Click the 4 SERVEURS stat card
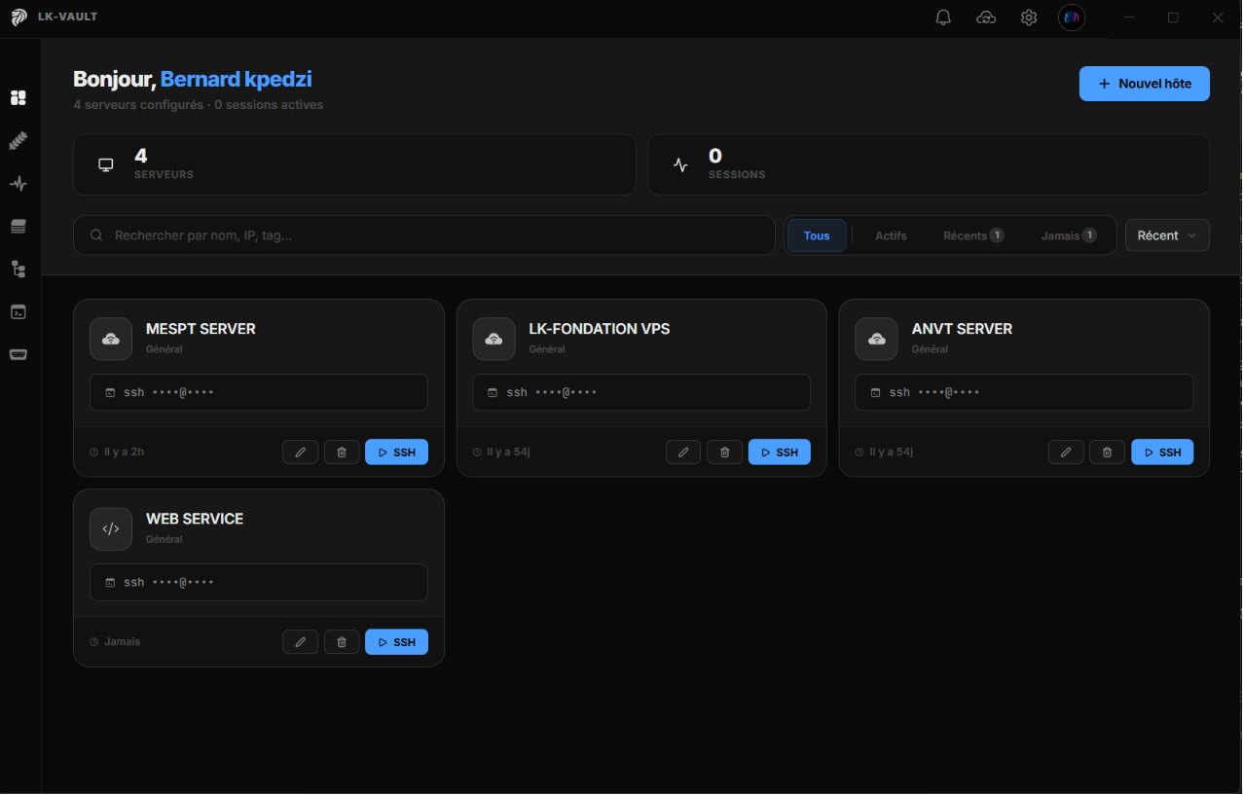This screenshot has height=795, width=1243. [x=354, y=165]
